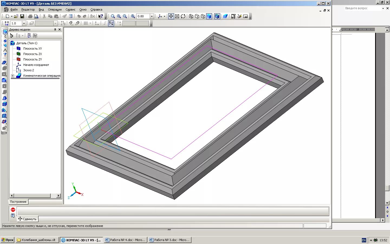Image resolution: width=390 pixels, height=244 pixels.
Task: Switch to Работа № 3.doc taskbar window
Action: pos(170,240)
